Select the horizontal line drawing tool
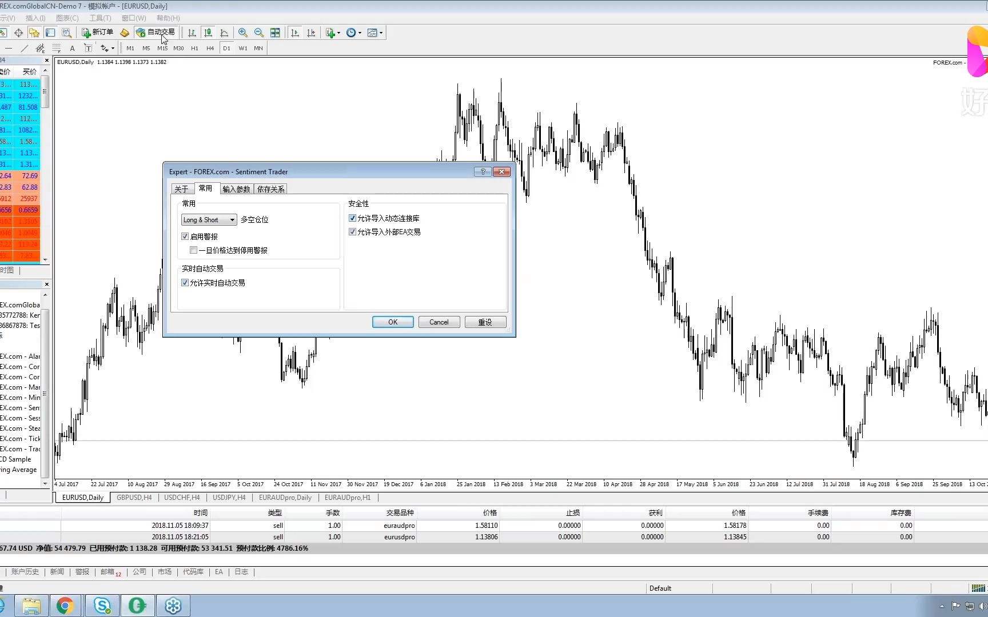The width and height of the screenshot is (988, 617). pyautogui.click(x=8, y=48)
